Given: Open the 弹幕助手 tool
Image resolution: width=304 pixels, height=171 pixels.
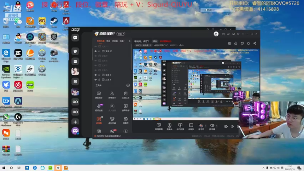Looking at the screenshot, I should click(99, 95).
